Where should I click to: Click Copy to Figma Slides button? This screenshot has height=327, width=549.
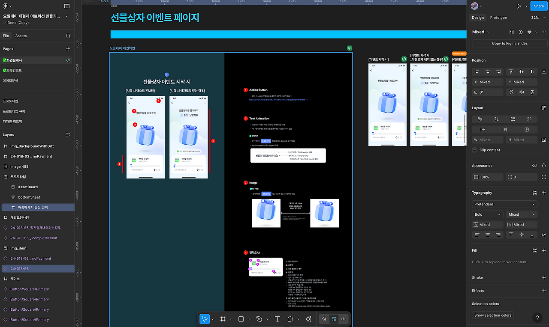pos(510,43)
